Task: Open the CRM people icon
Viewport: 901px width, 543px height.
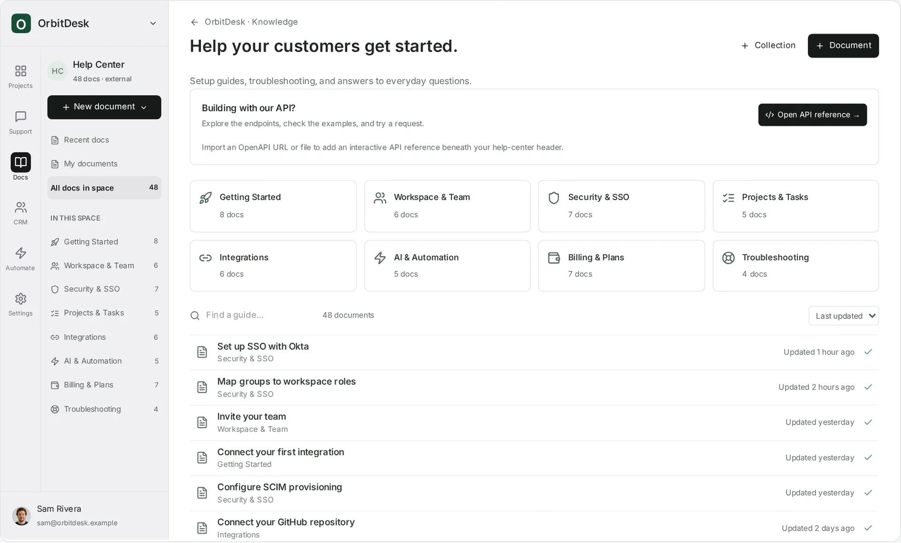Action: pos(21,207)
